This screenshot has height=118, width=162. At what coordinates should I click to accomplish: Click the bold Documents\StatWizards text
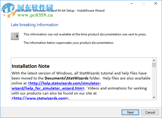click(x=66, y=78)
